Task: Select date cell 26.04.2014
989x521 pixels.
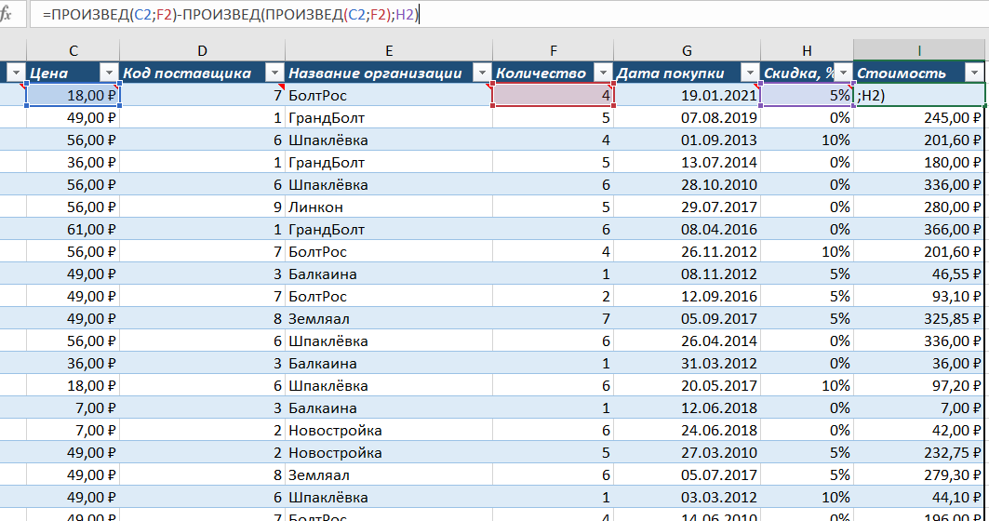Action: (687, 341)
